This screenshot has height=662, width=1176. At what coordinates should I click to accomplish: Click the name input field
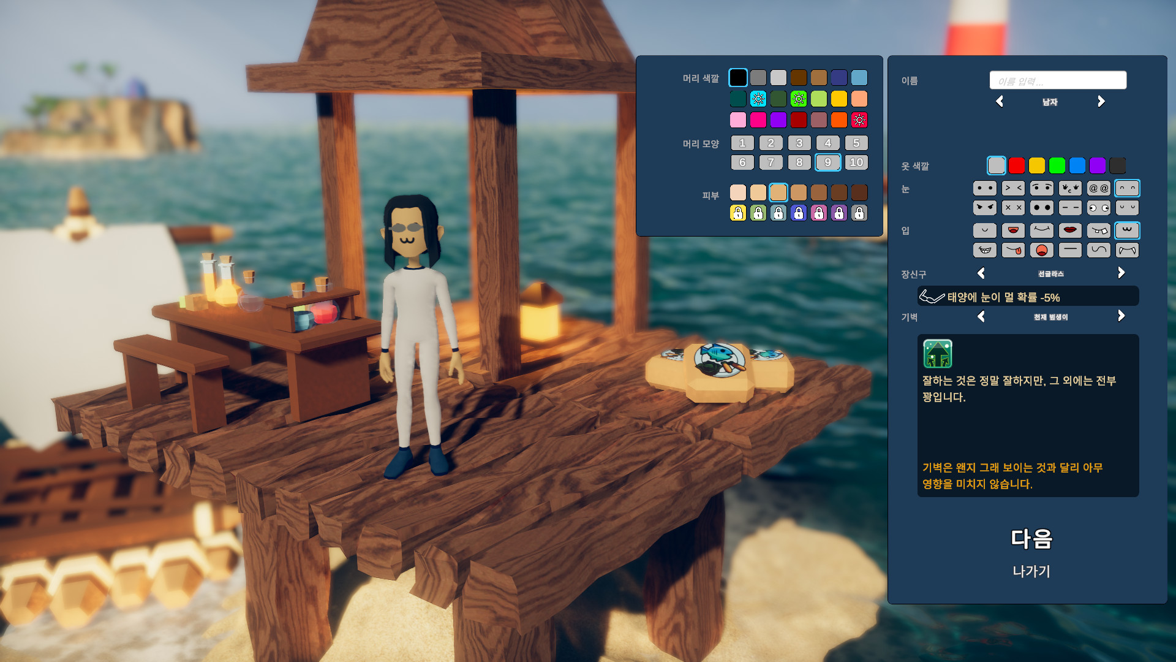[1058, 80]
